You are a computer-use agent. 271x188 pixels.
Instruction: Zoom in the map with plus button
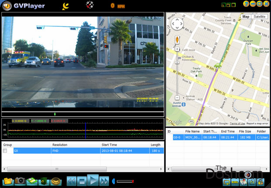(x=177, y=49)
